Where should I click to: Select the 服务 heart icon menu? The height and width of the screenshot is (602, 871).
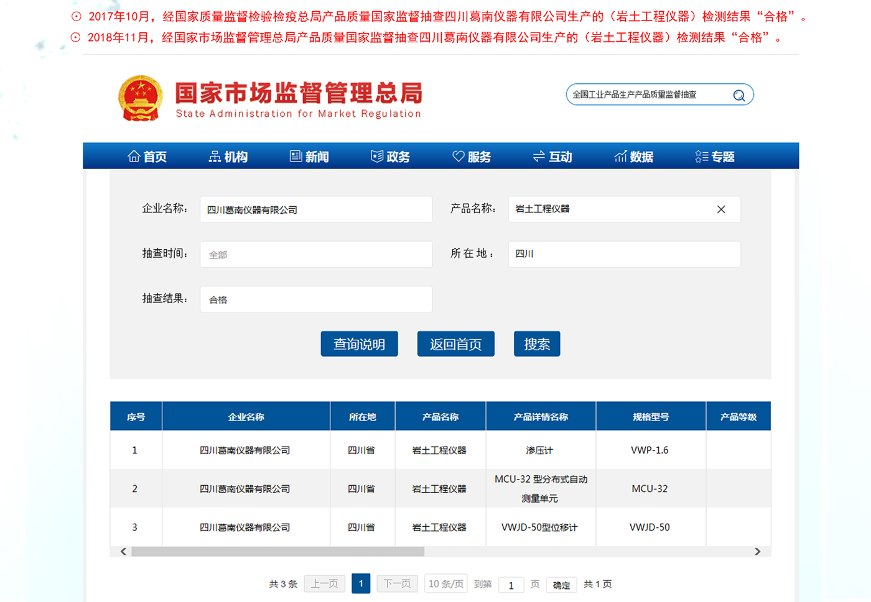point(472,157)
